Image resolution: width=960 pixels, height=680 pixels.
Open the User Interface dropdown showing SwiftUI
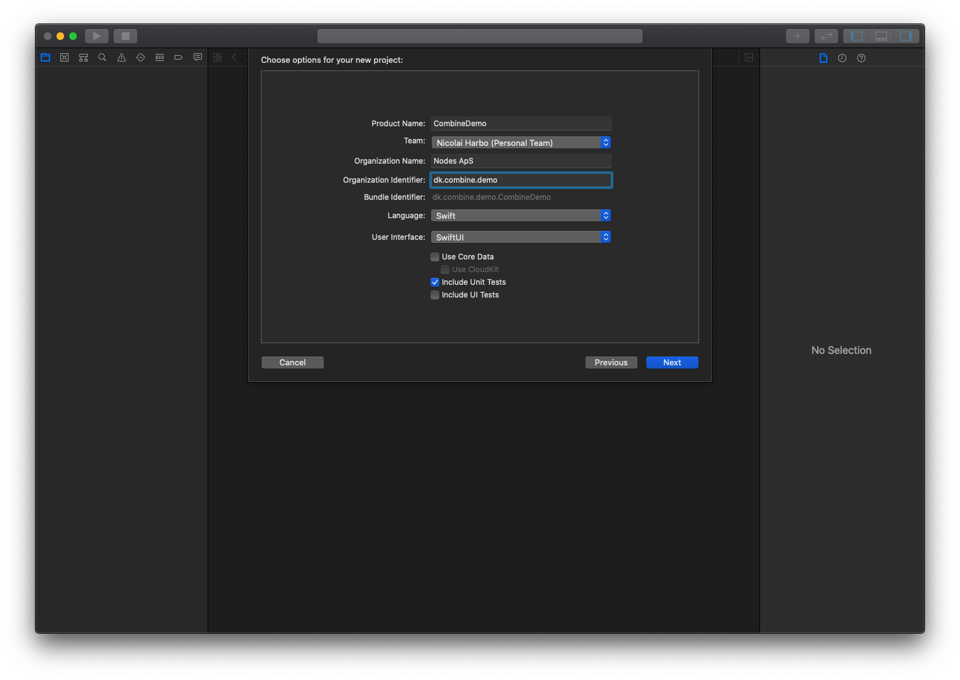[x=521, y=237]
